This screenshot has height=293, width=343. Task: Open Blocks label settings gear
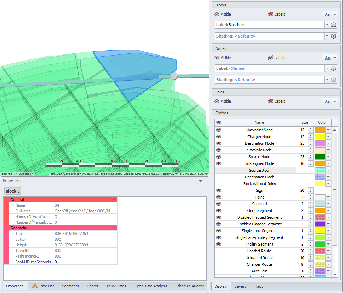click(x=333, y=25)
